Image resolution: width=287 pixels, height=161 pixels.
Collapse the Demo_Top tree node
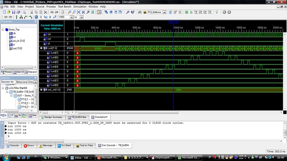(x=3, y=29)
